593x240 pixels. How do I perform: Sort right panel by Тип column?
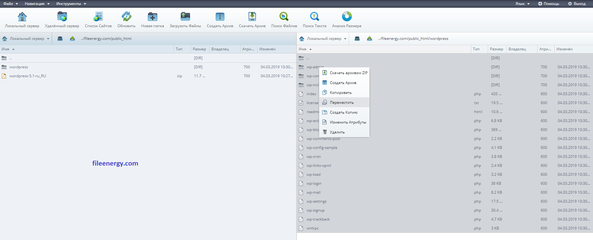[479, 49]
